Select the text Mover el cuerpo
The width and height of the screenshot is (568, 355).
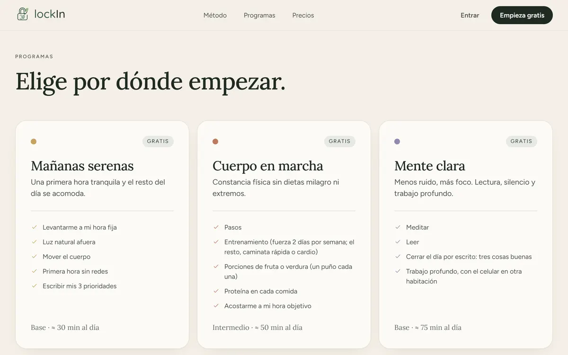(66, 257)
